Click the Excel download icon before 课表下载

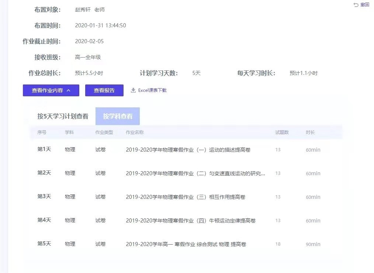click(133, 90)
